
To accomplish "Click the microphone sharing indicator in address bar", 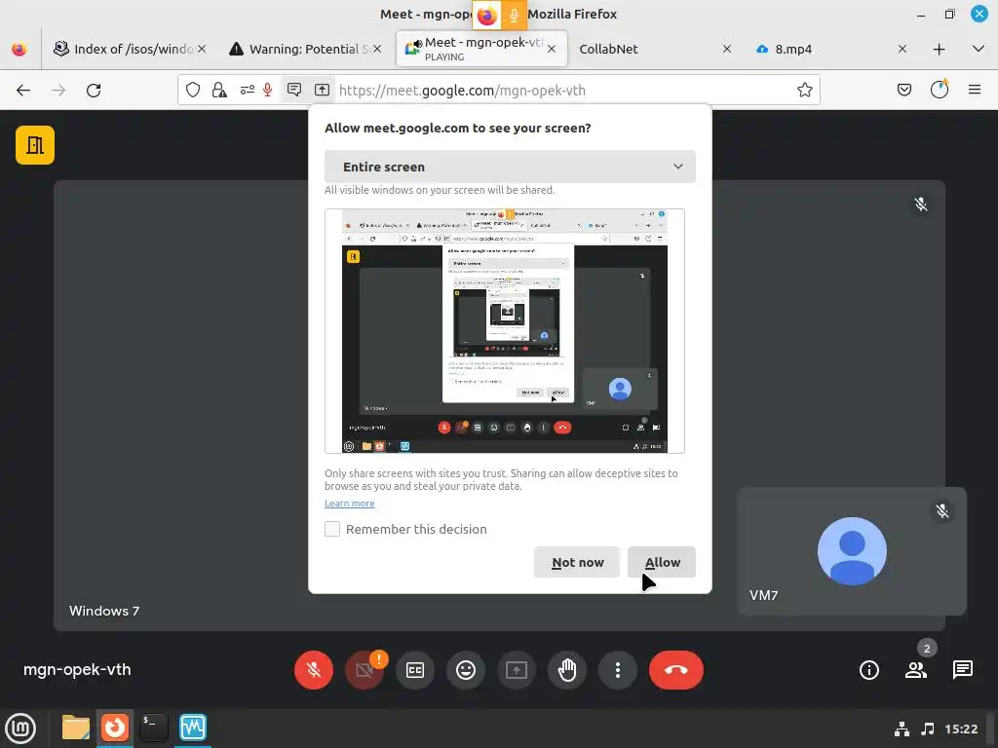I will tap(268, 91).
